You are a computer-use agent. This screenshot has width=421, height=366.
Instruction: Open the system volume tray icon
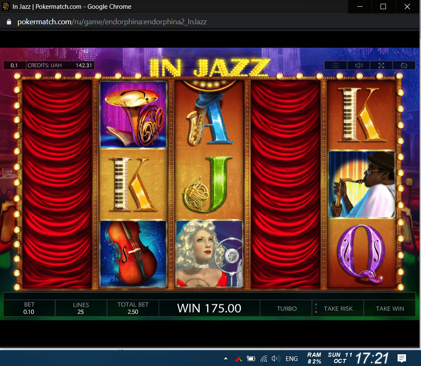[276, 358]
